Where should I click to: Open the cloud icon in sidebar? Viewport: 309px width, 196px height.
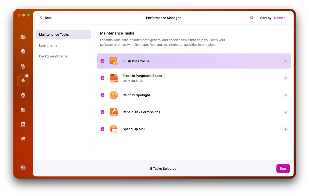pyautogui.click(x=23, y=139)
